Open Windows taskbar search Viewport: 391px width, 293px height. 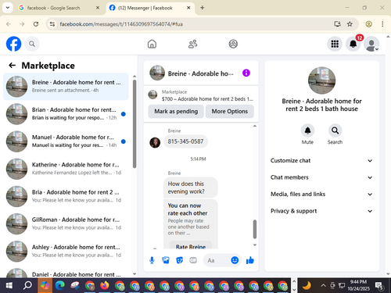(27, 285)
